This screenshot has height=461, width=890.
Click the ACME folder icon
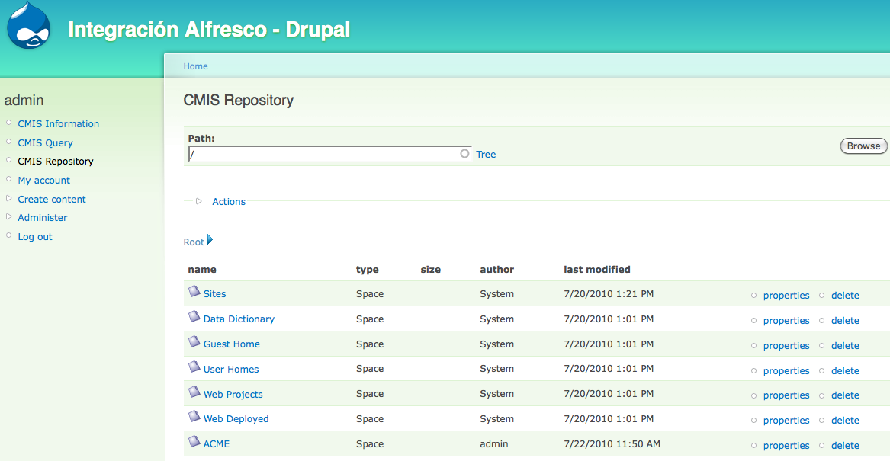(194, 441)
